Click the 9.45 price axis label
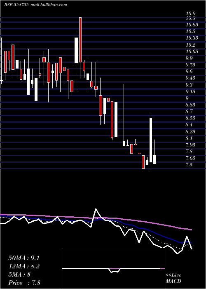 (191, 78)
